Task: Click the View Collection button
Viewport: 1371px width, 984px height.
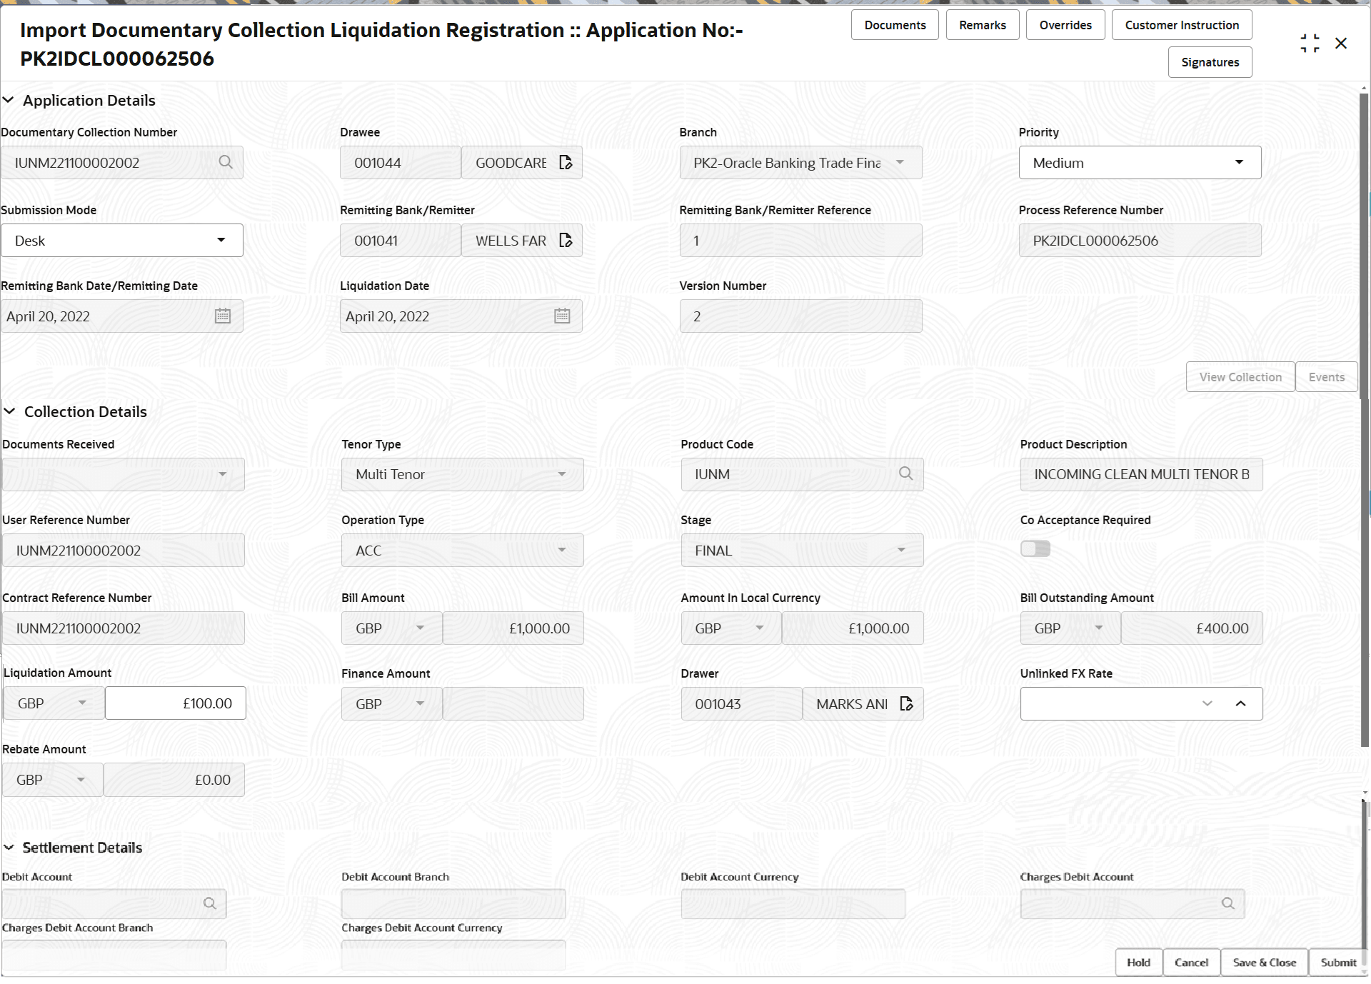Action: pyautogui.click(x=1240, y=376)
